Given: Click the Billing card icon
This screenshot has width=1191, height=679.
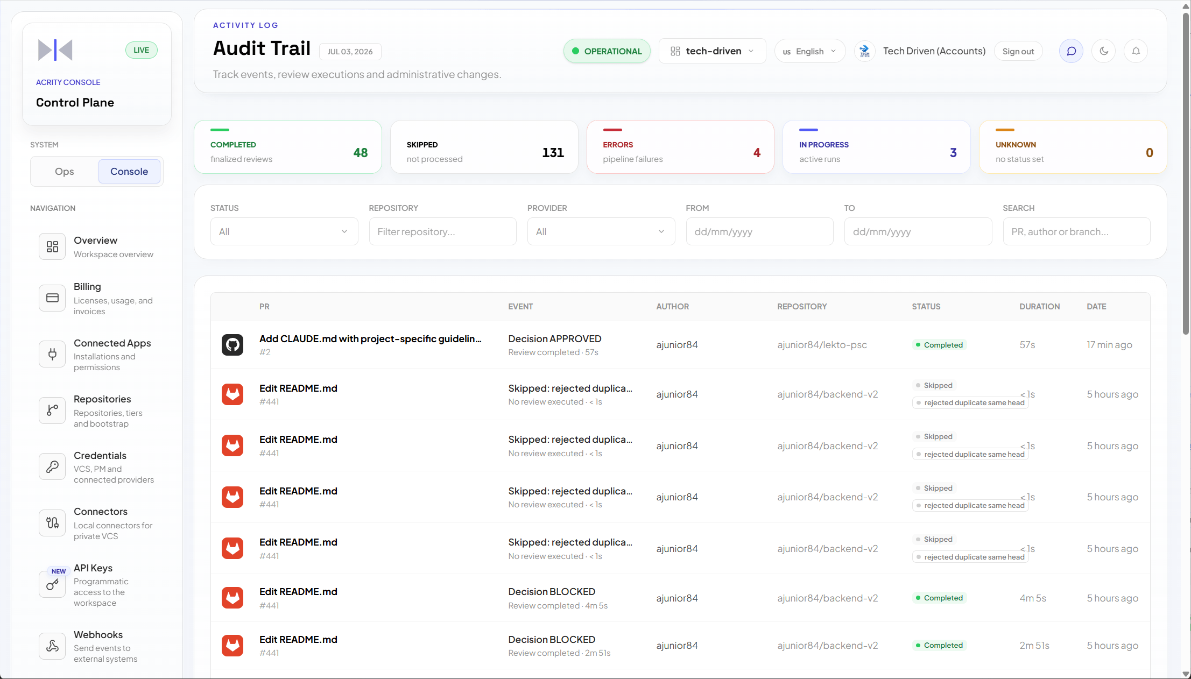Looking at the screenshot, I should pyautogui.click(x=52, y=298).
